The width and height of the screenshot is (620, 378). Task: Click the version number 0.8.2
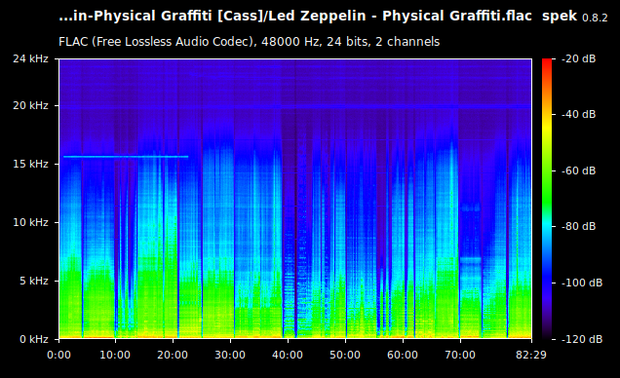pyautogui.click(x=595, y=18)
